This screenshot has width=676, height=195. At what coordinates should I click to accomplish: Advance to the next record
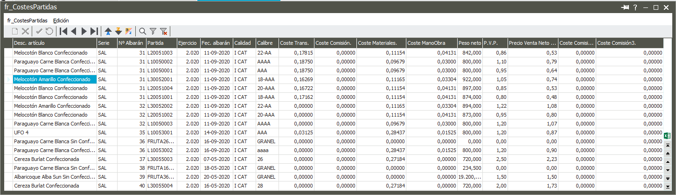point(84,31)
